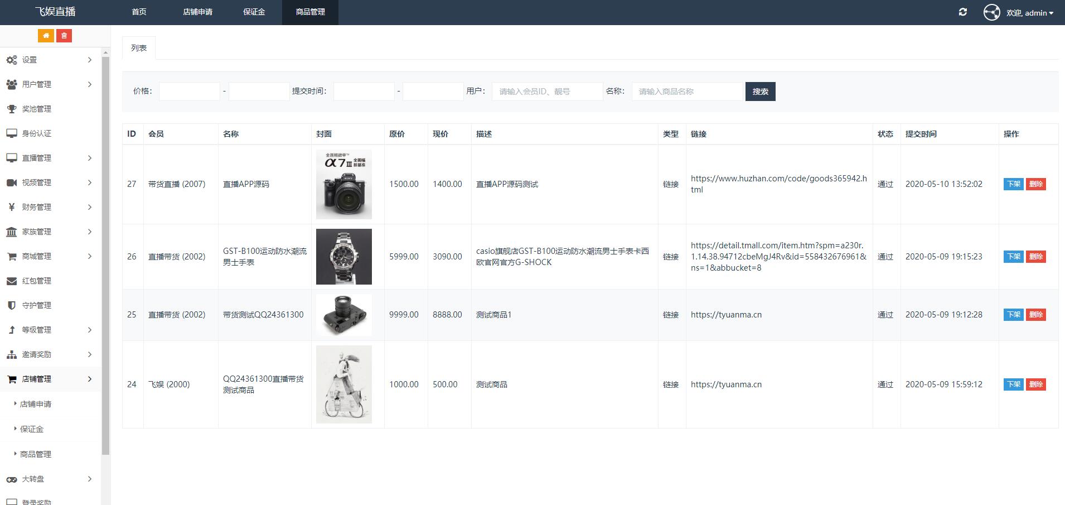Expand the 用户管理 sidebar menu
Image resolution: width=1065 pixels, height=505 pixels.
pyautogui.click(x=49, y=84)
